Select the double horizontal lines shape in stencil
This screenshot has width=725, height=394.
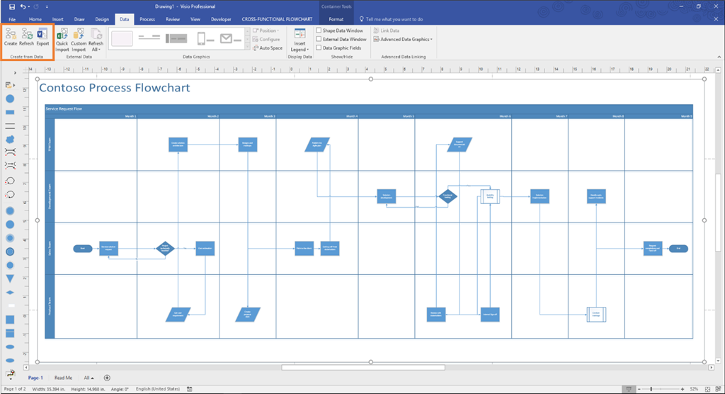[x=10, y=125]
